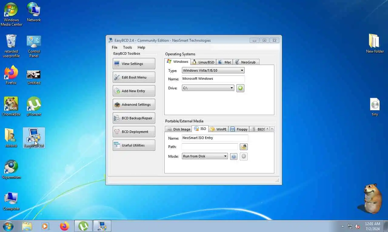Select the Computer desktop icon

[11, 201]
